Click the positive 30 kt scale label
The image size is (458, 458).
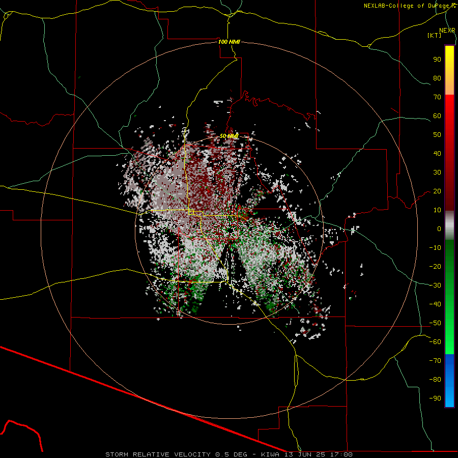coord(437,173)
